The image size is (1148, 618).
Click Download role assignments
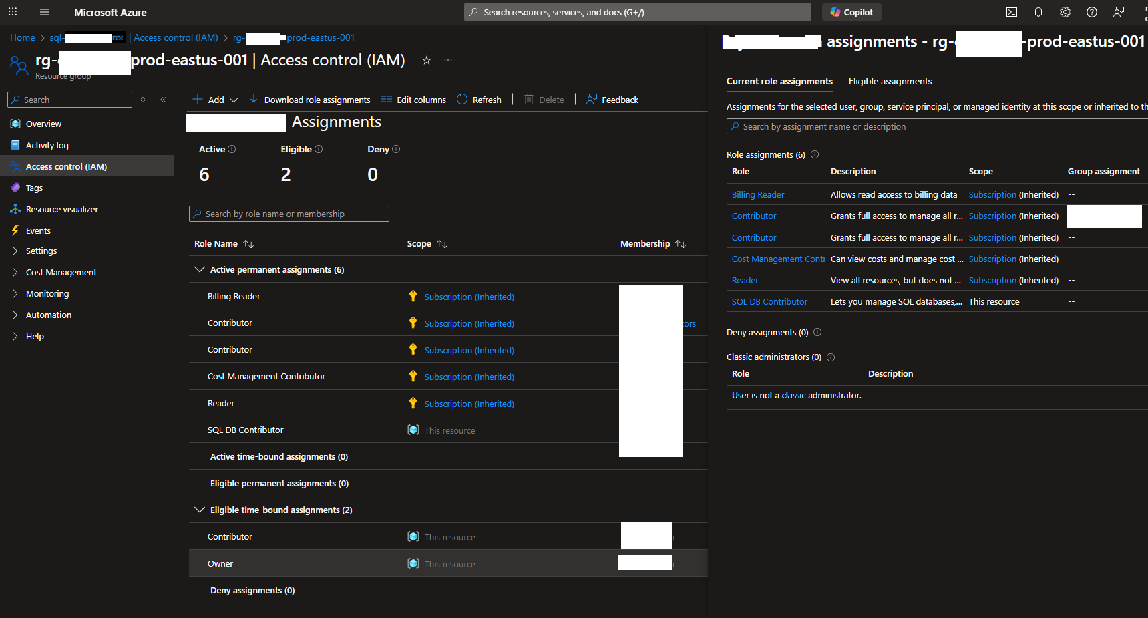point(310,100)
